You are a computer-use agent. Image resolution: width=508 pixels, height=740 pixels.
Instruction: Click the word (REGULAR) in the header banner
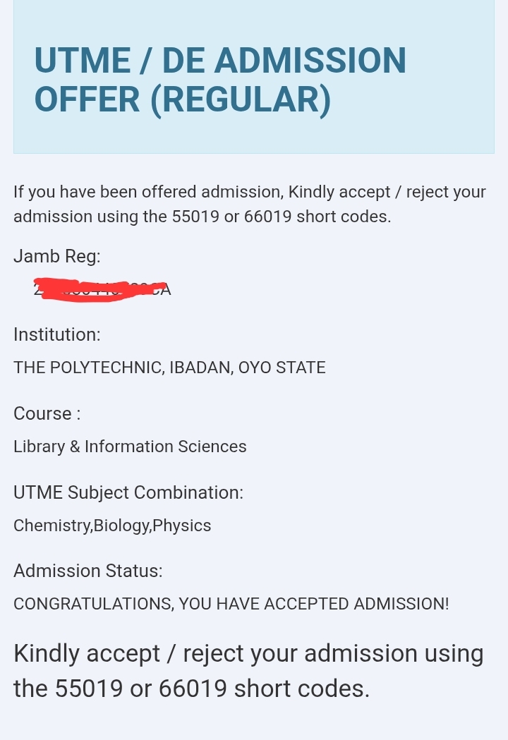tap(241, 99)
